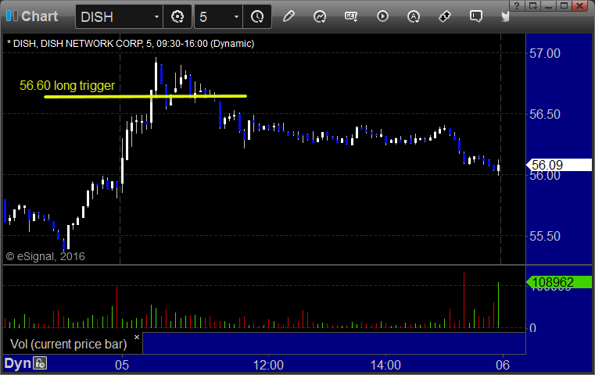Close the Vol study panel x
595x375 pixels.
pyautogui.click(x=137, y=337)
